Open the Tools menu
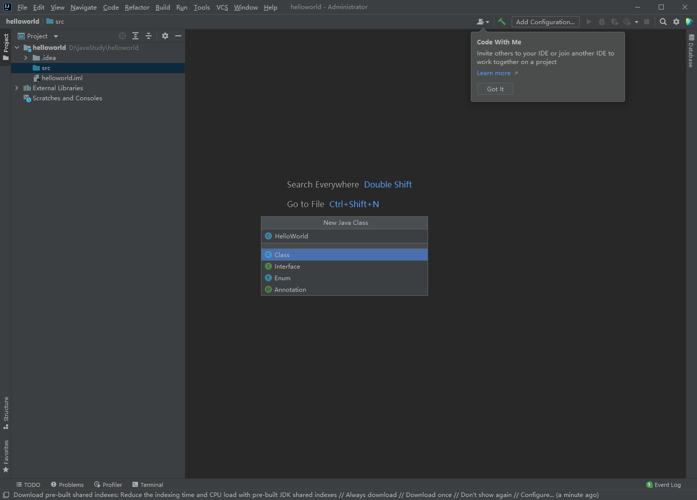 pos(202,7)
